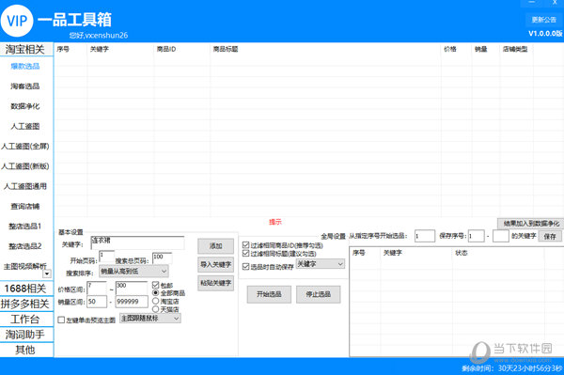
Task: Click the minimum price field
Action: coord(97,289)
